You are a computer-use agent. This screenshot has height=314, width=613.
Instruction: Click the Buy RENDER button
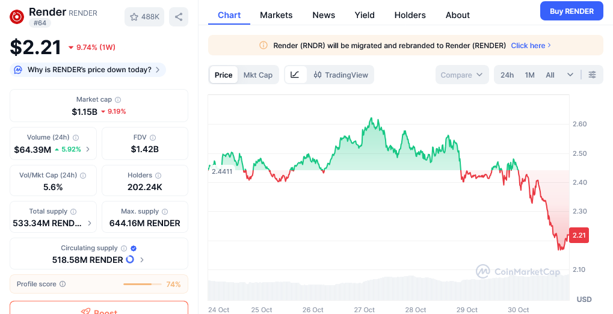click(571, 11)
